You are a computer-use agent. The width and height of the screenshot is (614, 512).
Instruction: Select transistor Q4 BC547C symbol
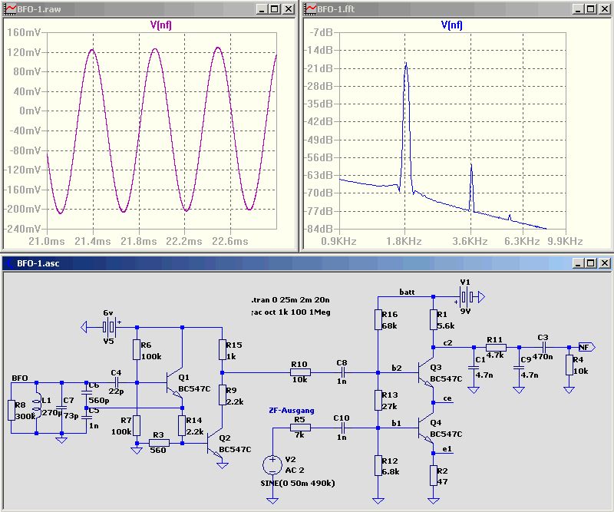click(426, 428)
